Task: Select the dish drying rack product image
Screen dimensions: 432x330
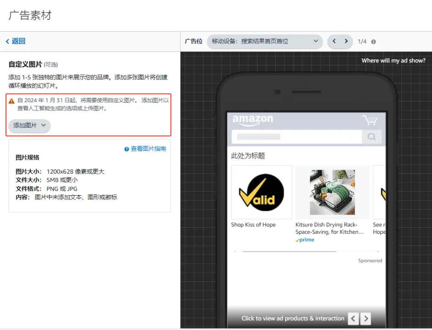Action: pos(332,192)
